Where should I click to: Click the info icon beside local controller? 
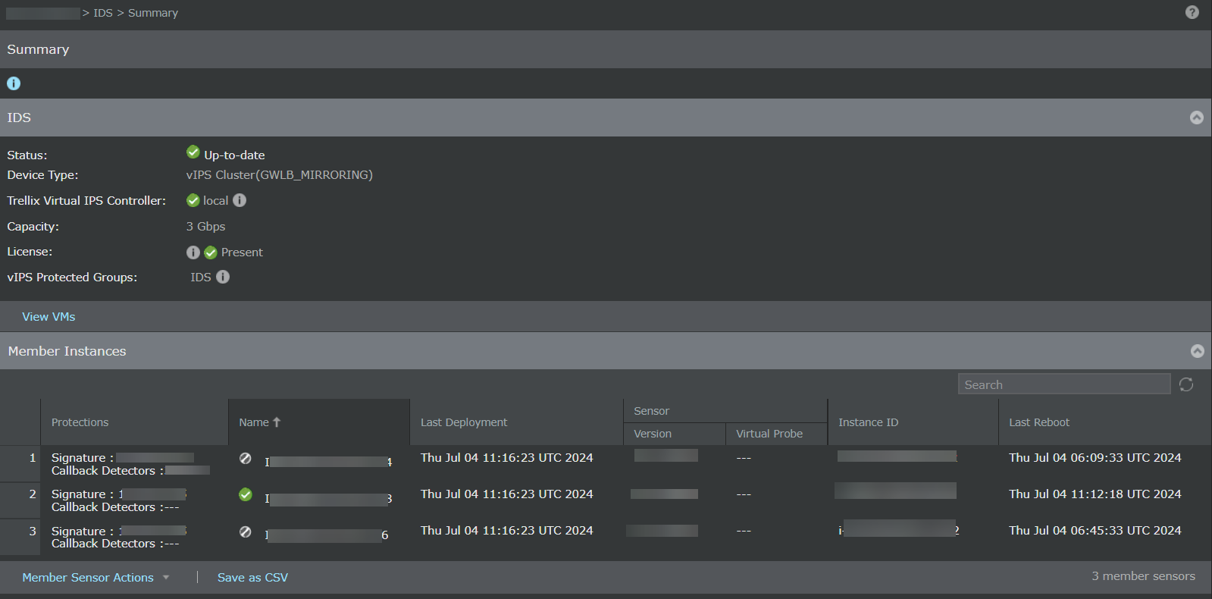coord(240,200)
